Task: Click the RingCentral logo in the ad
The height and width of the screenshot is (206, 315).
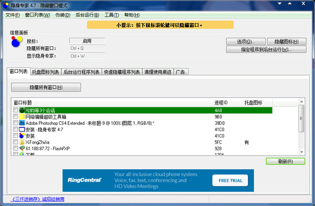Action: point(85,180)
